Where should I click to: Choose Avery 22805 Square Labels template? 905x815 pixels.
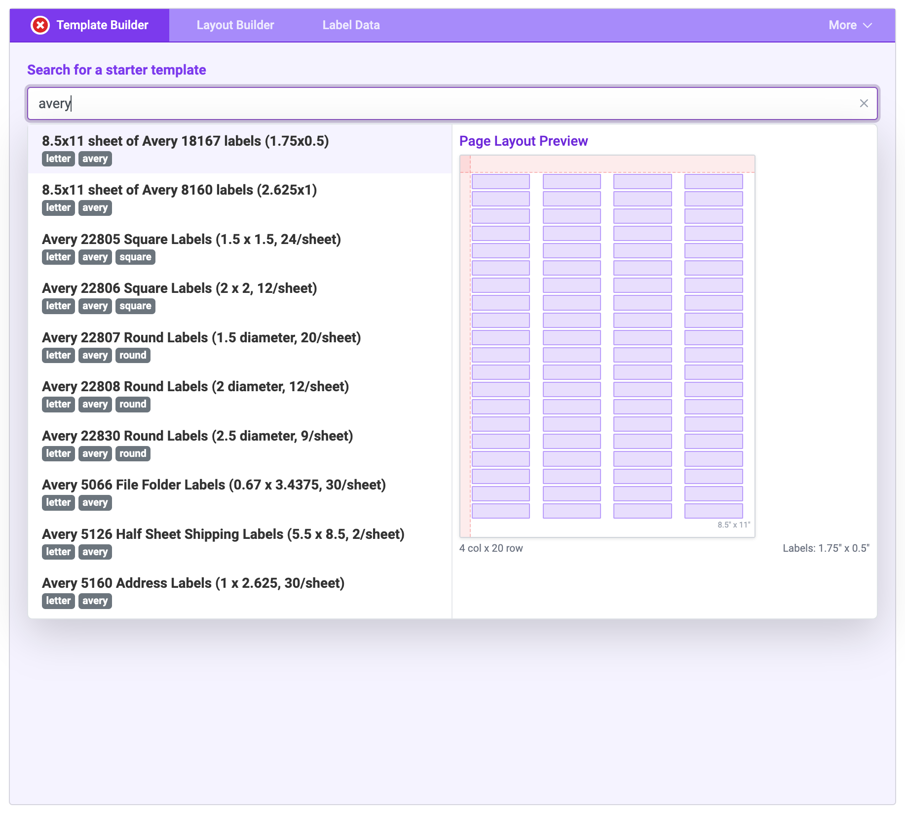[240, 247]
